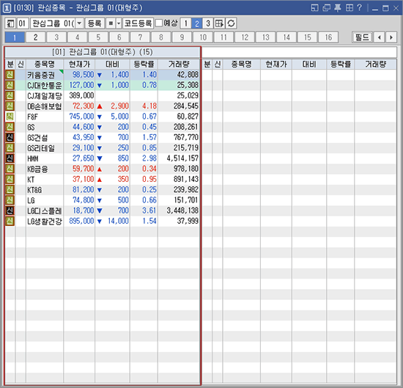Screen dimensions: 403x388
Task: Click the stop square button in toolbar
Action: click(111, 23)
